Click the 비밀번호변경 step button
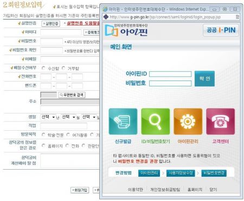 click(214, 173)
